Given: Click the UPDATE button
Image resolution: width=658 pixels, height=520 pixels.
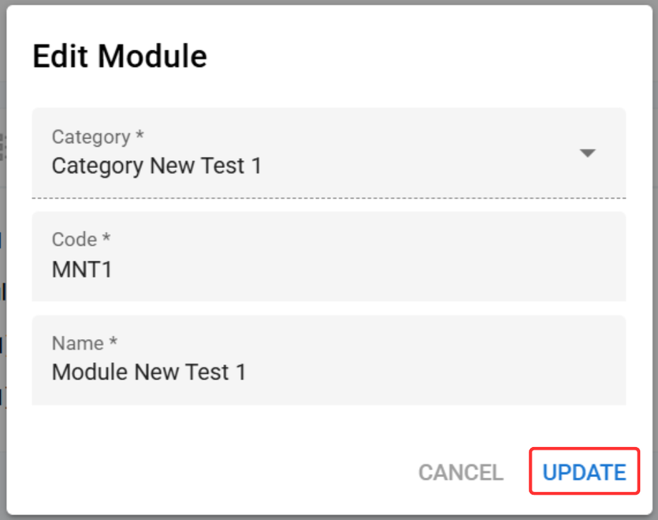Looking at the screenshot, I should click(x=584, y=472).
